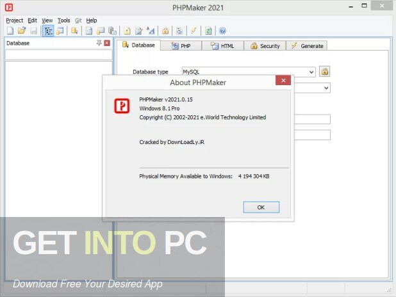
Task: Click the green refresh arrows toolbar icon
Action: 208,31
